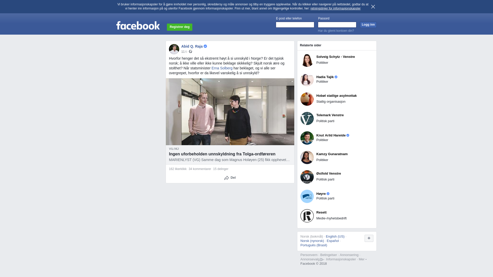493x277 pixels.
Task: Click the Facebook logo
Action: click(138, 26)
